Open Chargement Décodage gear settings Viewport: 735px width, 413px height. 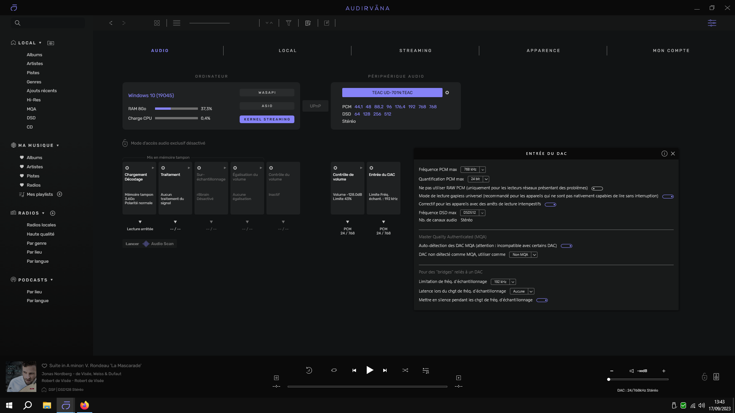click(x=127, y=168)
